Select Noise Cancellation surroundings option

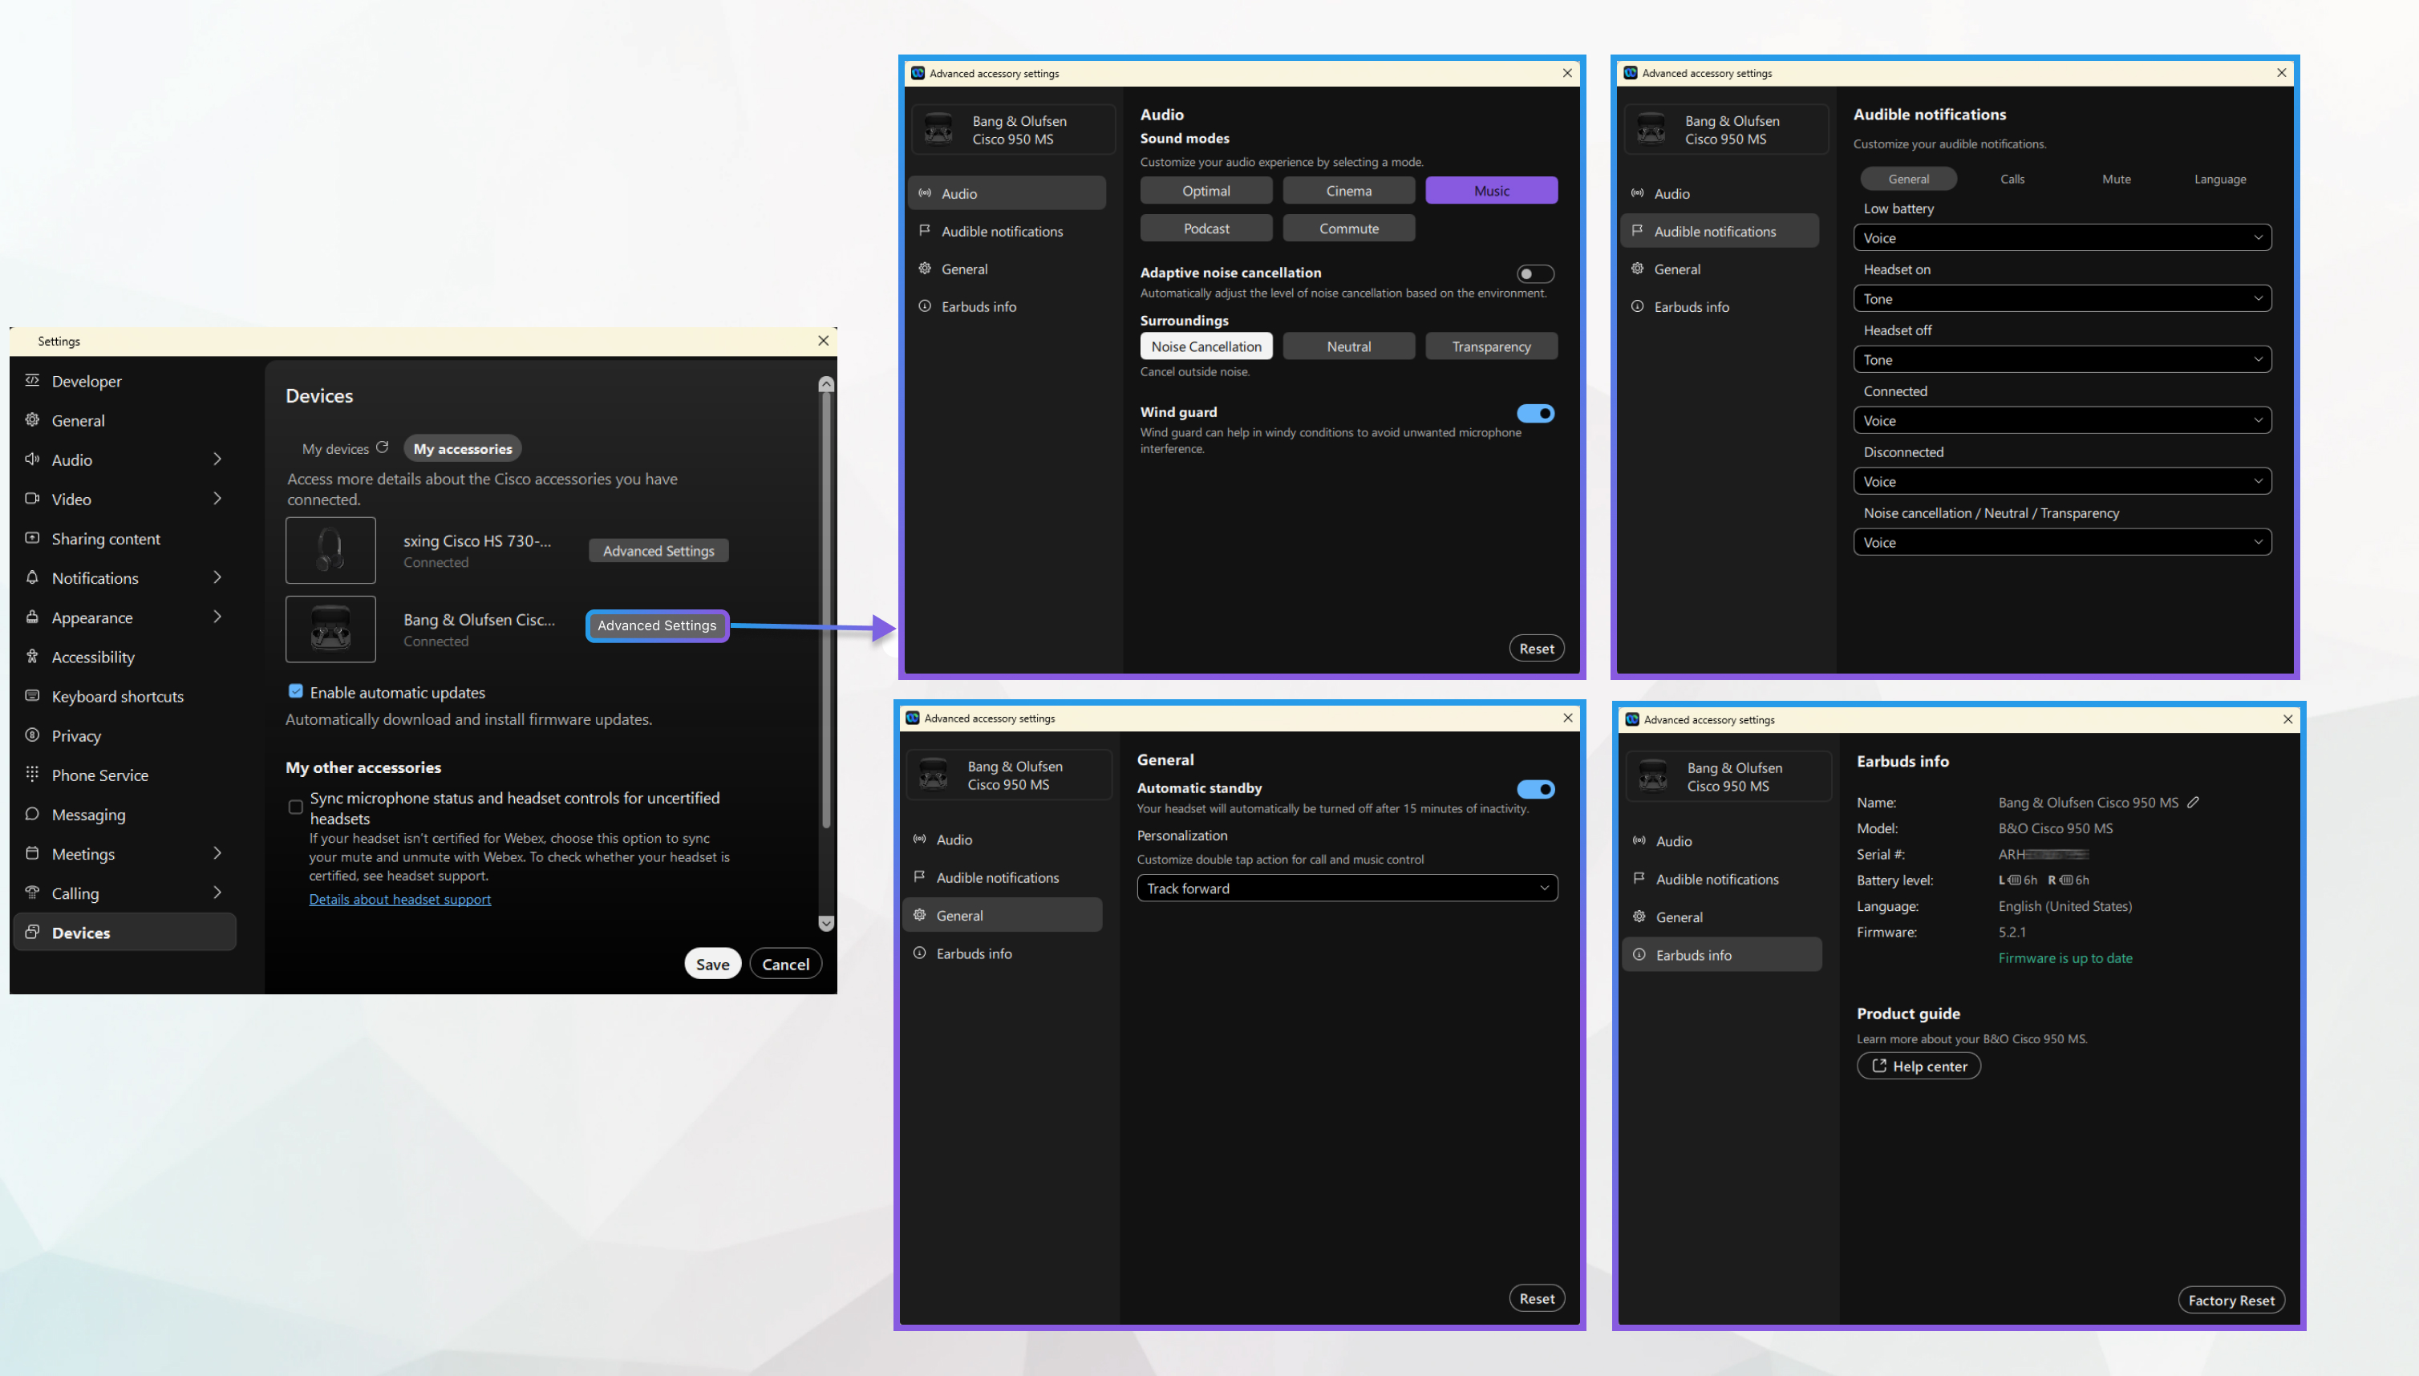[x=1206, y=346]
